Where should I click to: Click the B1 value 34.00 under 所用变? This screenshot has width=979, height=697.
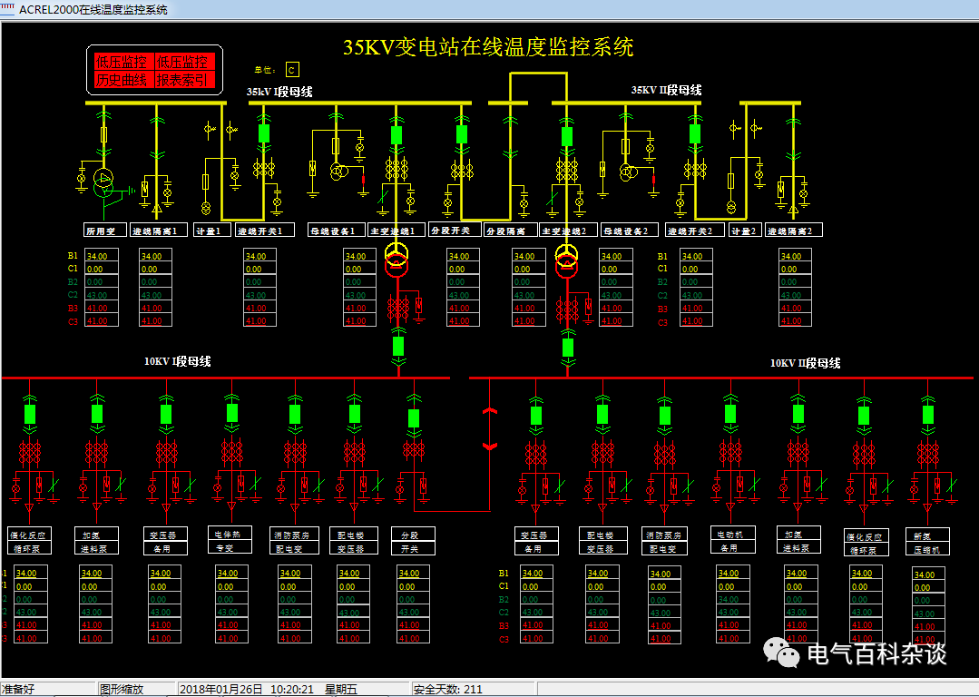coord(101,256)
